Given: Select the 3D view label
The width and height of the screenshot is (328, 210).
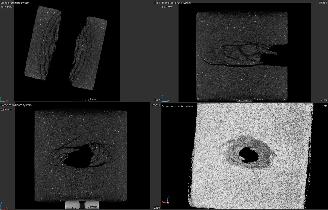Looking at the screenshot, I should click(325, 106).
